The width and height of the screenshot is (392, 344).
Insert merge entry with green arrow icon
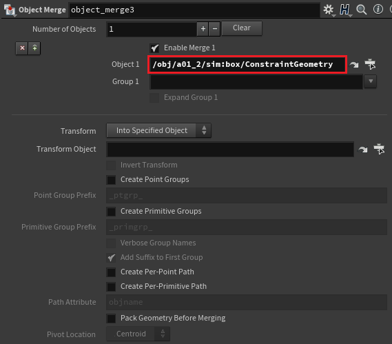[34, 48]
